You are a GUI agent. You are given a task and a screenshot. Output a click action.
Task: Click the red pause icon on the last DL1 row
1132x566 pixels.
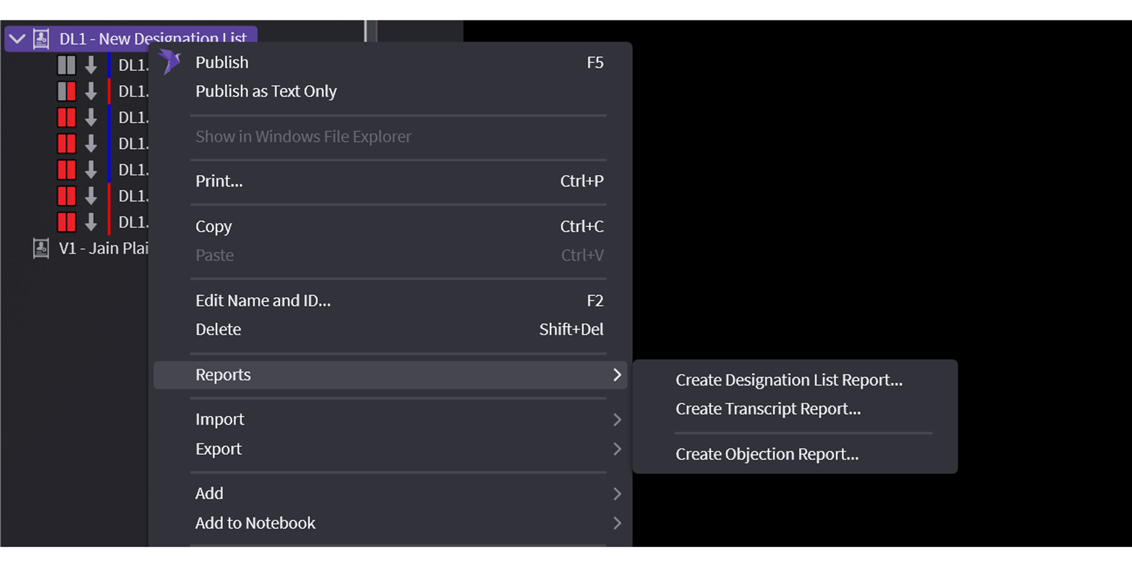[66, 222]
